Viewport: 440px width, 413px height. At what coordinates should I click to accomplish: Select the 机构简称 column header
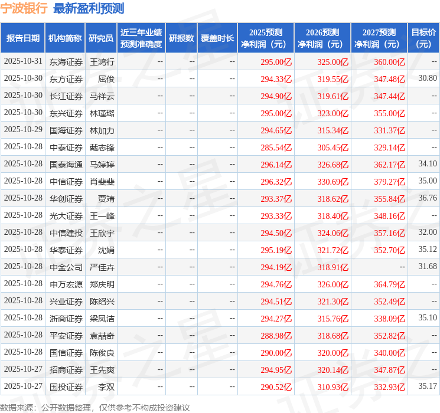(65, 38)
